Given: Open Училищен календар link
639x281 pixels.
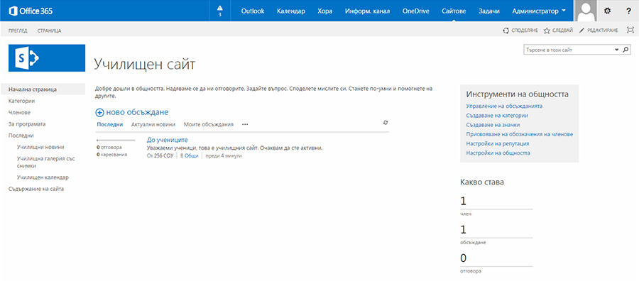Looking at the screenshot, I should point(43,177).
